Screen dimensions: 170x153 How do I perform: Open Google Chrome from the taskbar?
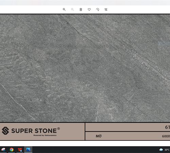(x=12, y=150)
